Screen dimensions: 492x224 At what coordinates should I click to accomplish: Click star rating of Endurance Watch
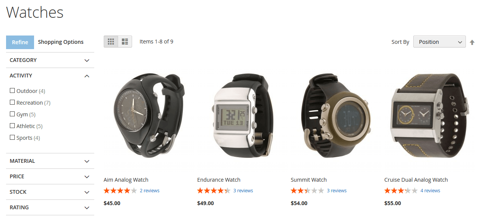(x=214, y=191)
